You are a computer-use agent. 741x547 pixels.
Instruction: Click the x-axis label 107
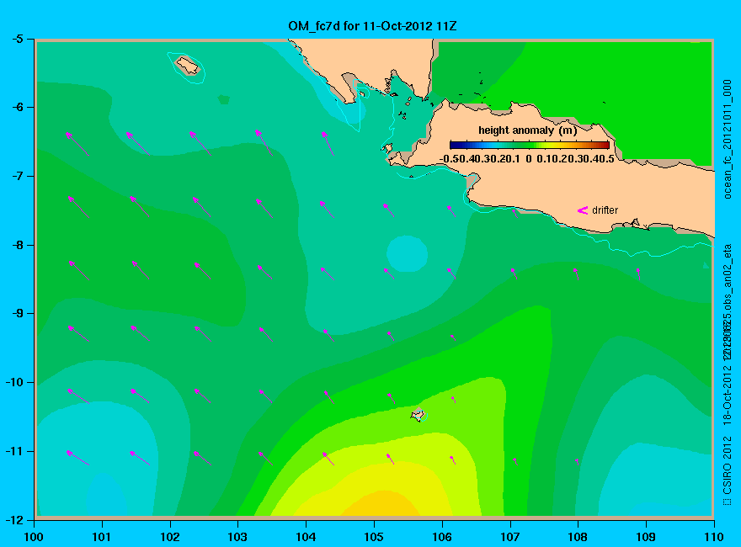click(510, 537)
